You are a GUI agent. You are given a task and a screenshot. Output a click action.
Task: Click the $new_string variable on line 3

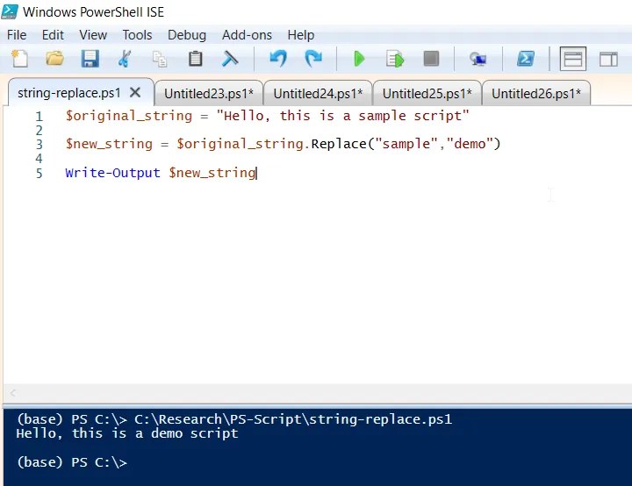coord(109,144)
